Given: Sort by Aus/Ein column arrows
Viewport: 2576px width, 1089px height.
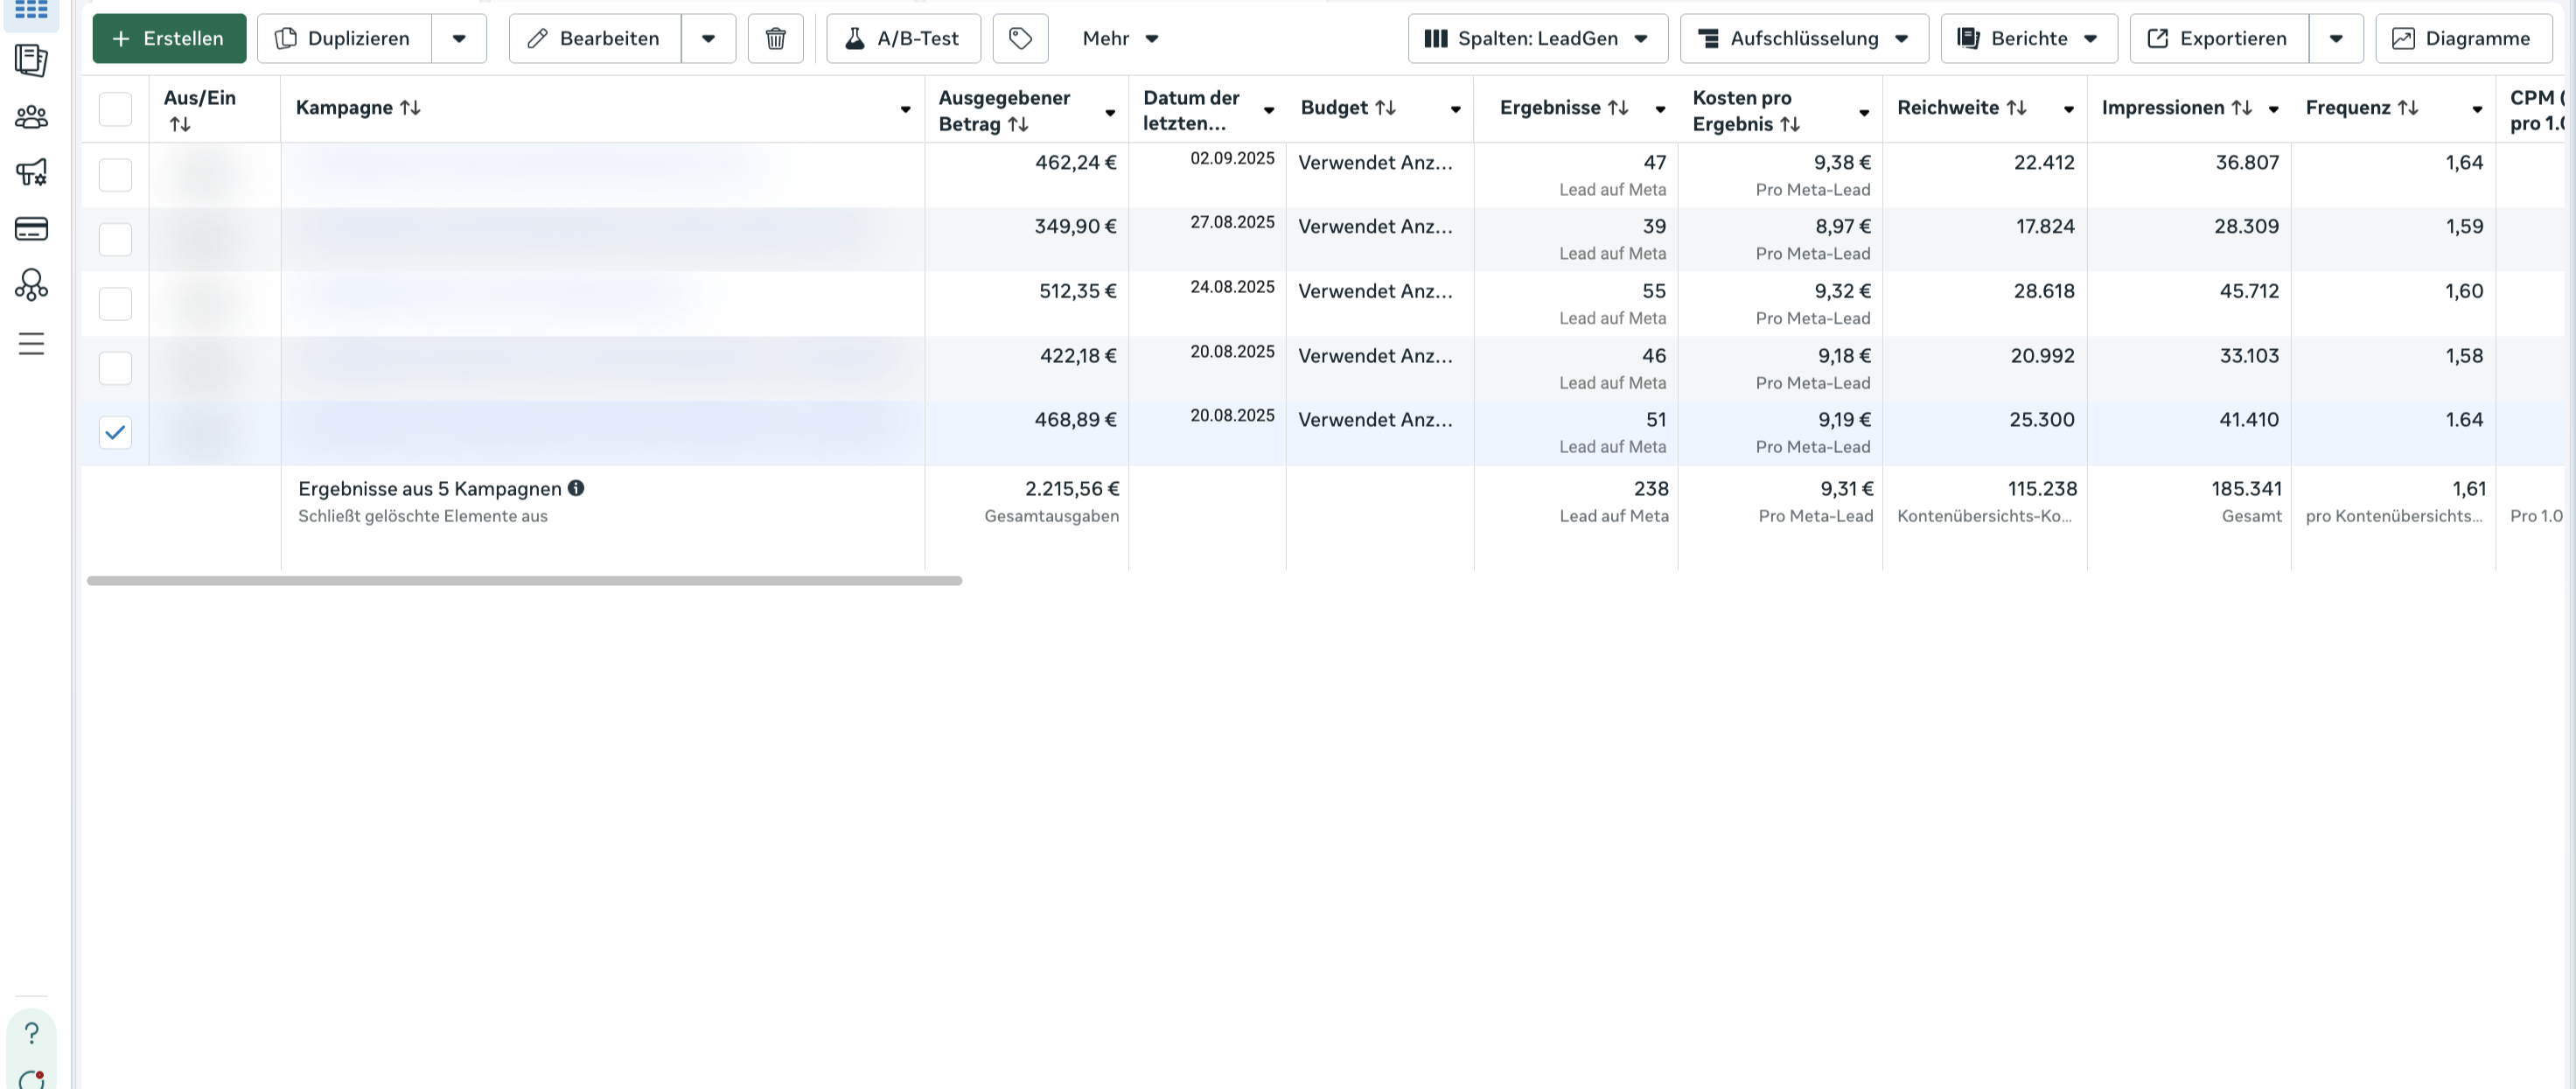Looking at the screenshot, I should click(180, 124).
